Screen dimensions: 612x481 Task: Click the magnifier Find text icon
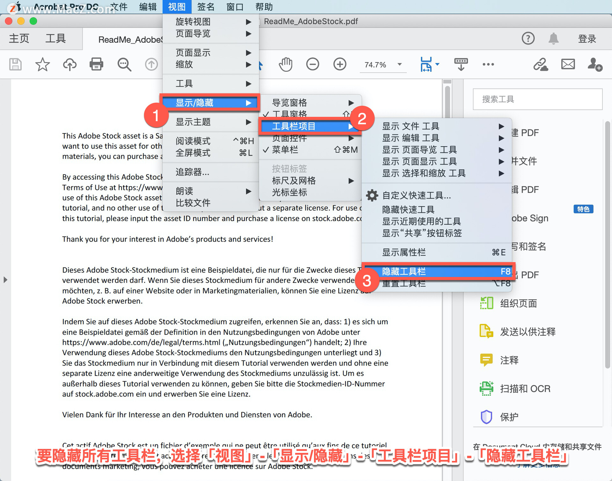pos(124,64)
